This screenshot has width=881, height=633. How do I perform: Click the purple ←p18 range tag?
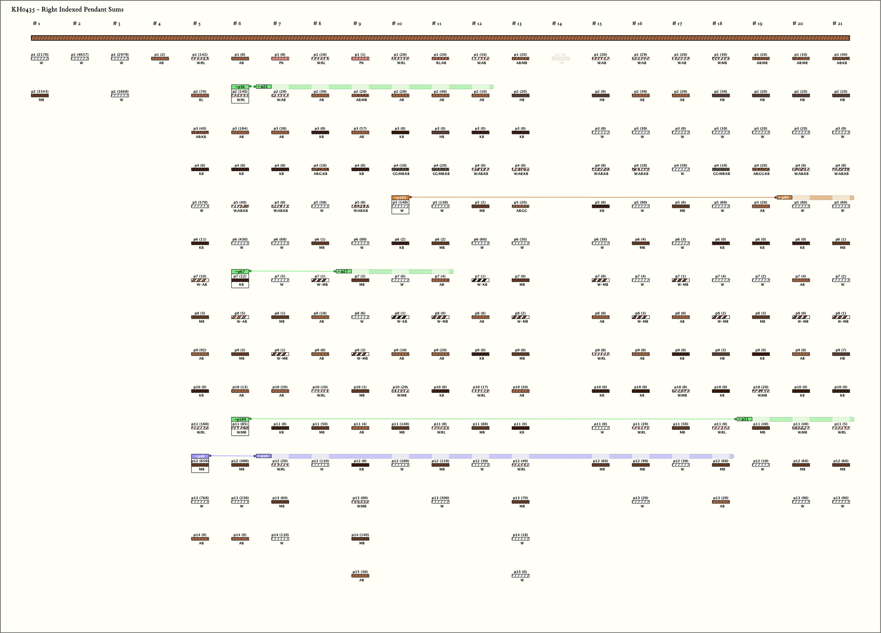[x=264, y=456]
